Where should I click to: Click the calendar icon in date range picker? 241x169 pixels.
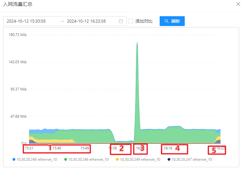pos(121,21)
